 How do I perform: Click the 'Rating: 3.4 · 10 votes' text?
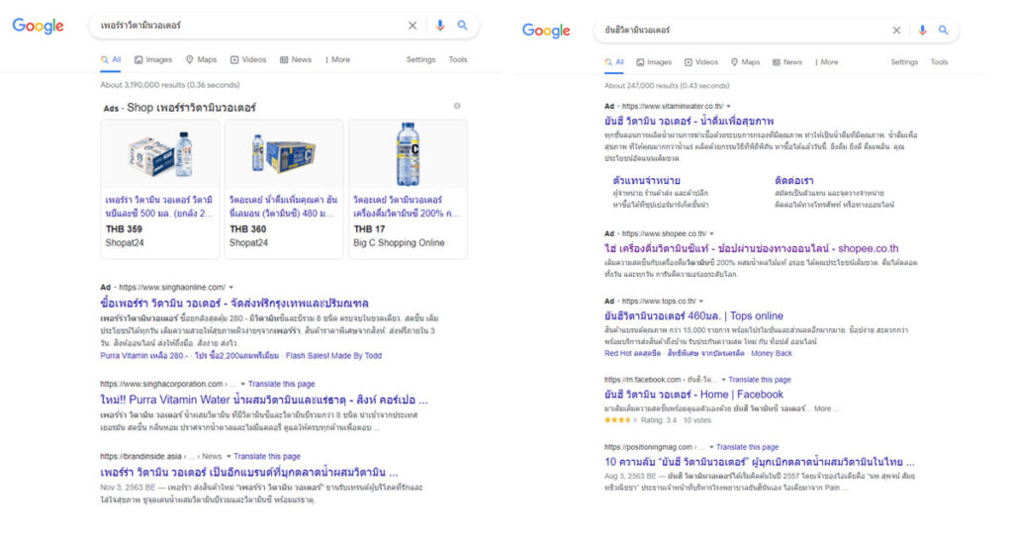click(x=676, y=420)
